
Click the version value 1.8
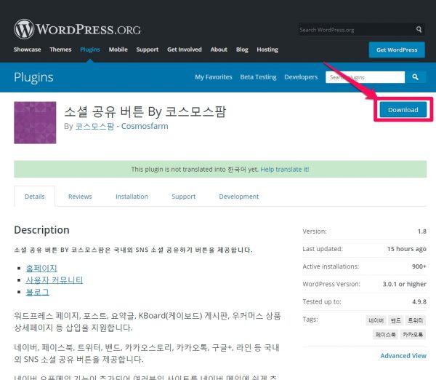tap(421, 231)
